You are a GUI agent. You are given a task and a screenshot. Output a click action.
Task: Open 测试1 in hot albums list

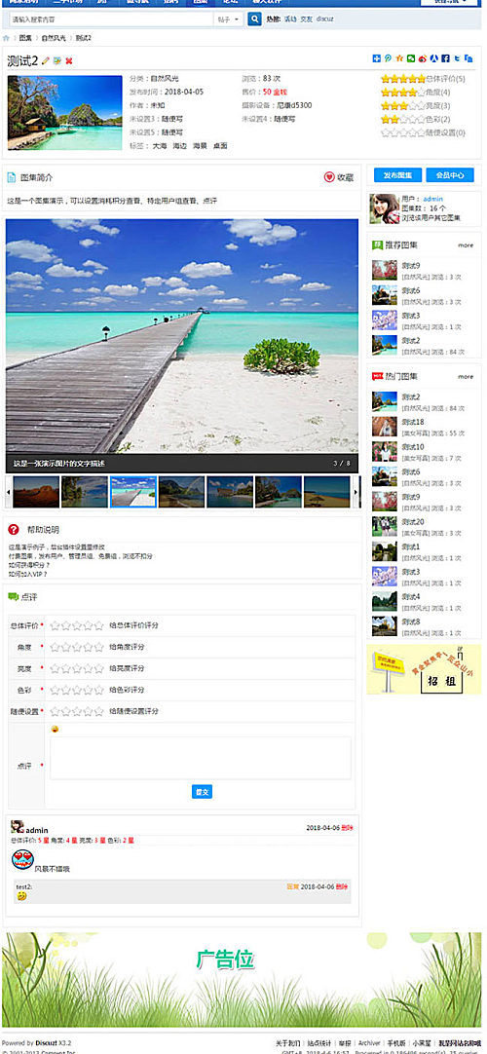(x=410, y=546)
